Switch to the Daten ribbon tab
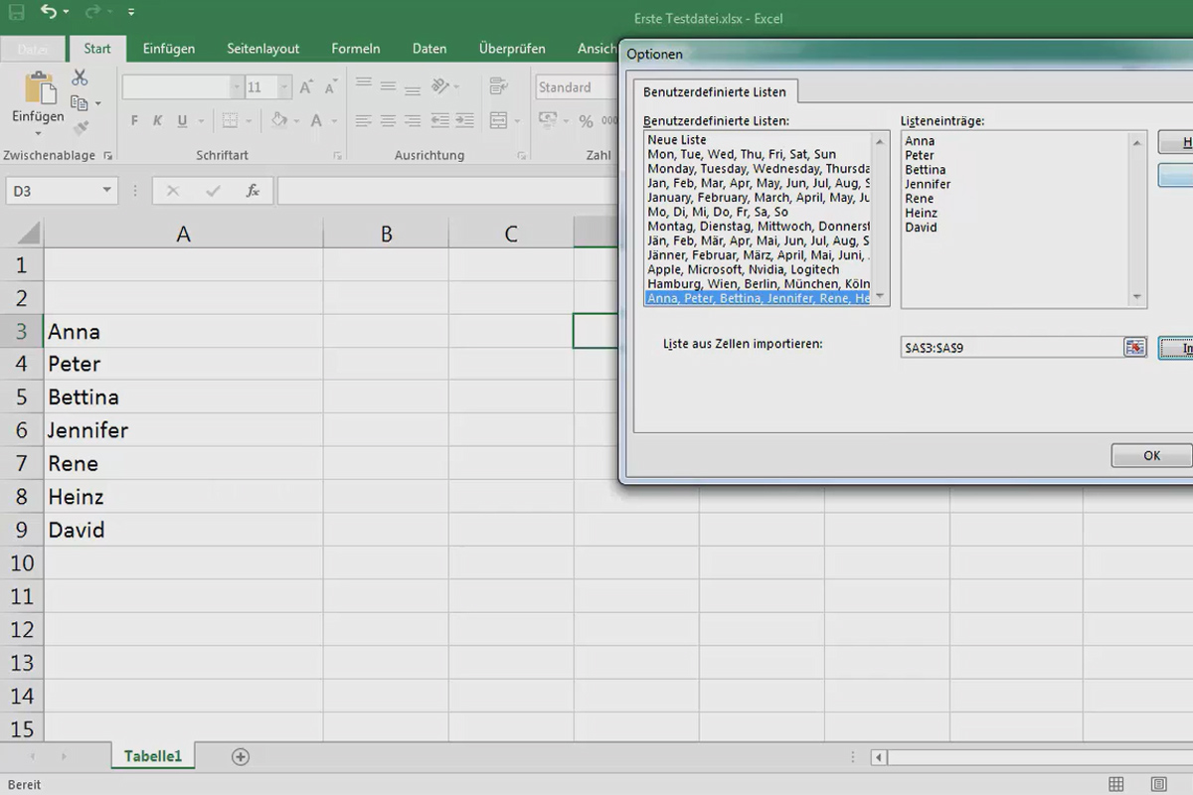The width and height of the screenshot is (1193, 795). click(429, 49)
